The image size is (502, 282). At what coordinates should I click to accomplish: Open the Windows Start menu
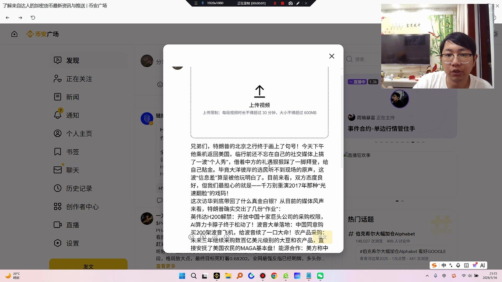pos(182,276)
